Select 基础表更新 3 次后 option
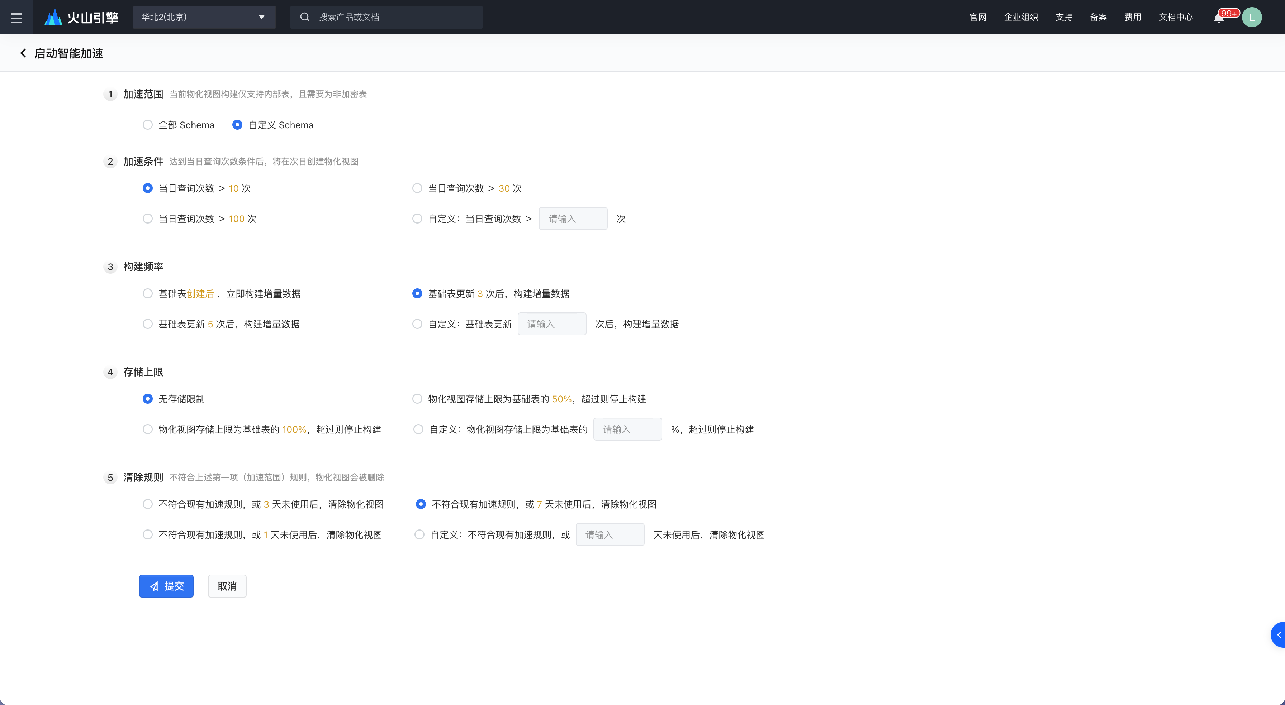The height and width of the screenshot is (705, 1285). click(418, 293)
